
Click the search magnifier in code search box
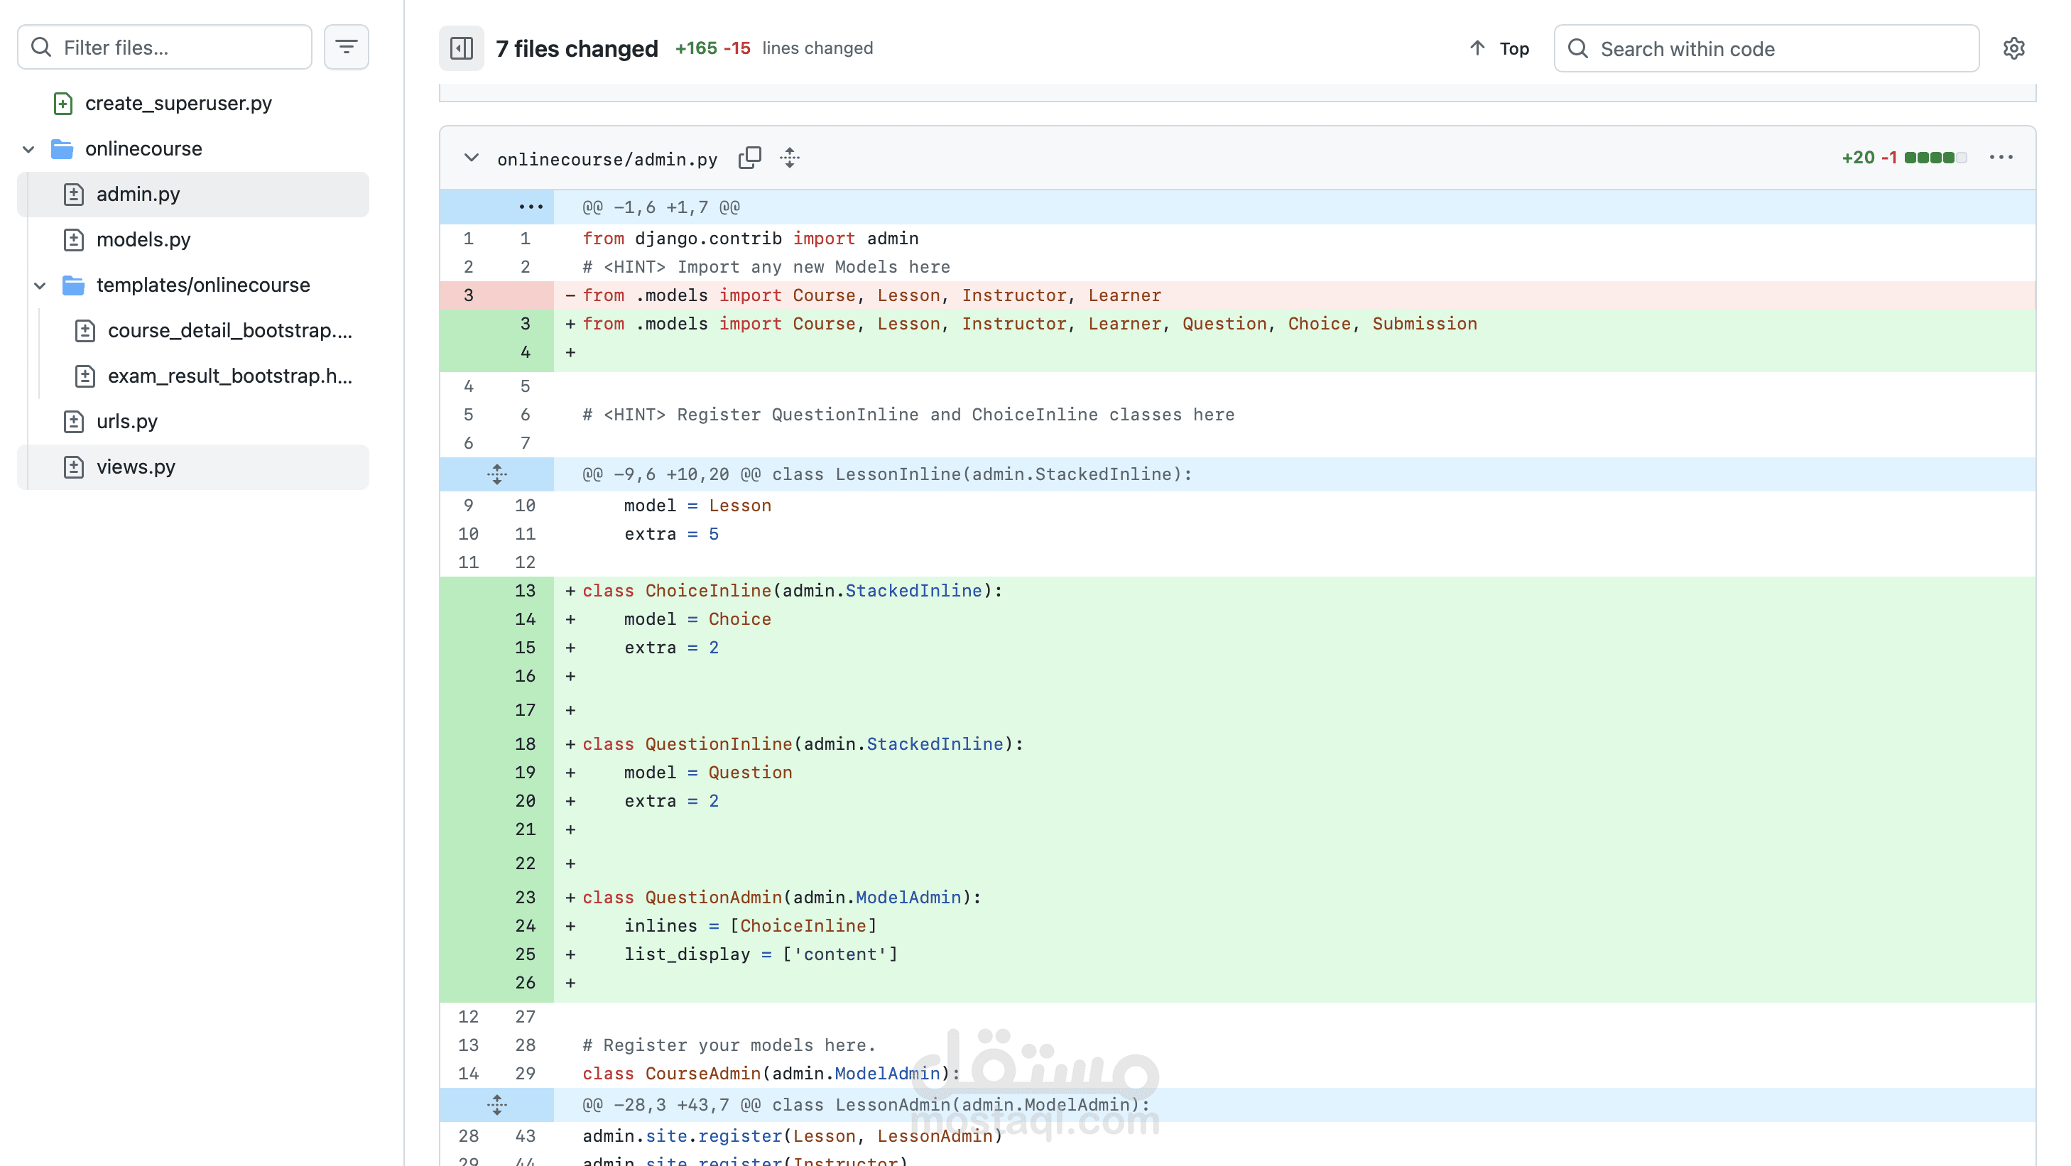click(x=1577, y=48)
